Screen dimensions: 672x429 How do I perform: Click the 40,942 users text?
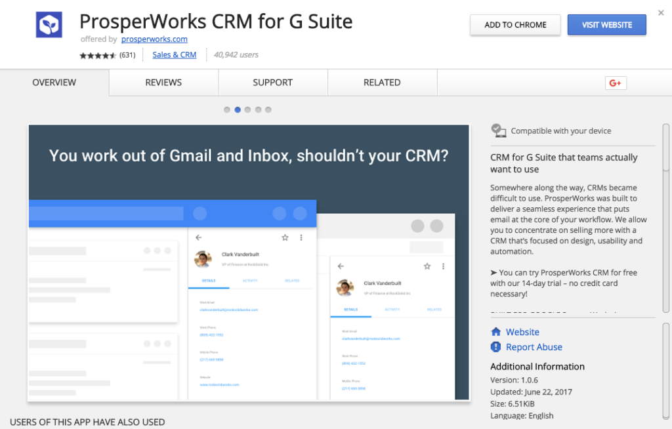(236, 55)
